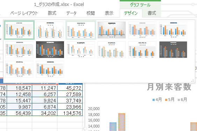Open the データ tab
The height and width of the screenshot is (131, 197).
pyautogui.click(x=71, y=13)
